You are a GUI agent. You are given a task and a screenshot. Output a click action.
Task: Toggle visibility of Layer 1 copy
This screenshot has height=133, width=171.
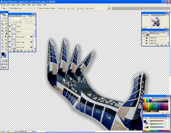tap(10, 47)
